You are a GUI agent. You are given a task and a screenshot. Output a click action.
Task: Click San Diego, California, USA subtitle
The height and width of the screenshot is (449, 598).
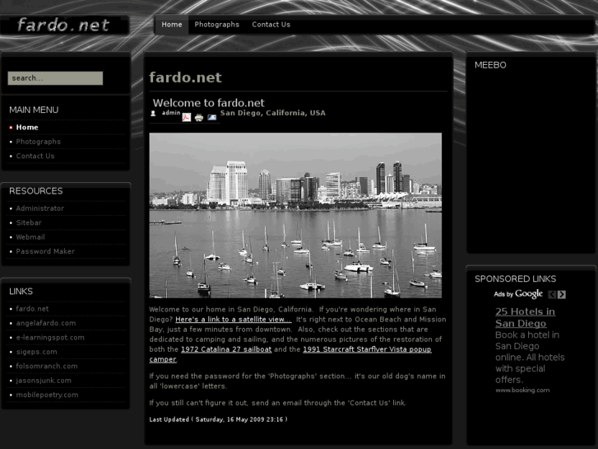tap(273, 113)
